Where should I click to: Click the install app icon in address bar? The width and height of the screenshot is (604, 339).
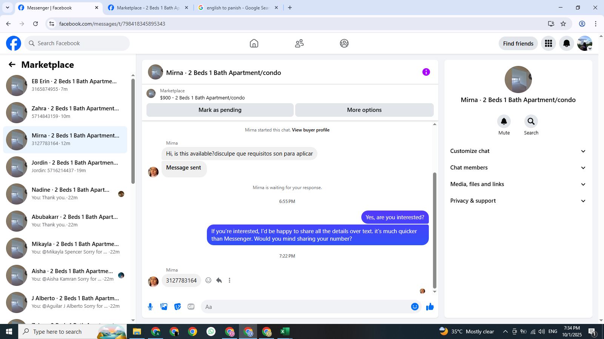[x=551, y=24]
